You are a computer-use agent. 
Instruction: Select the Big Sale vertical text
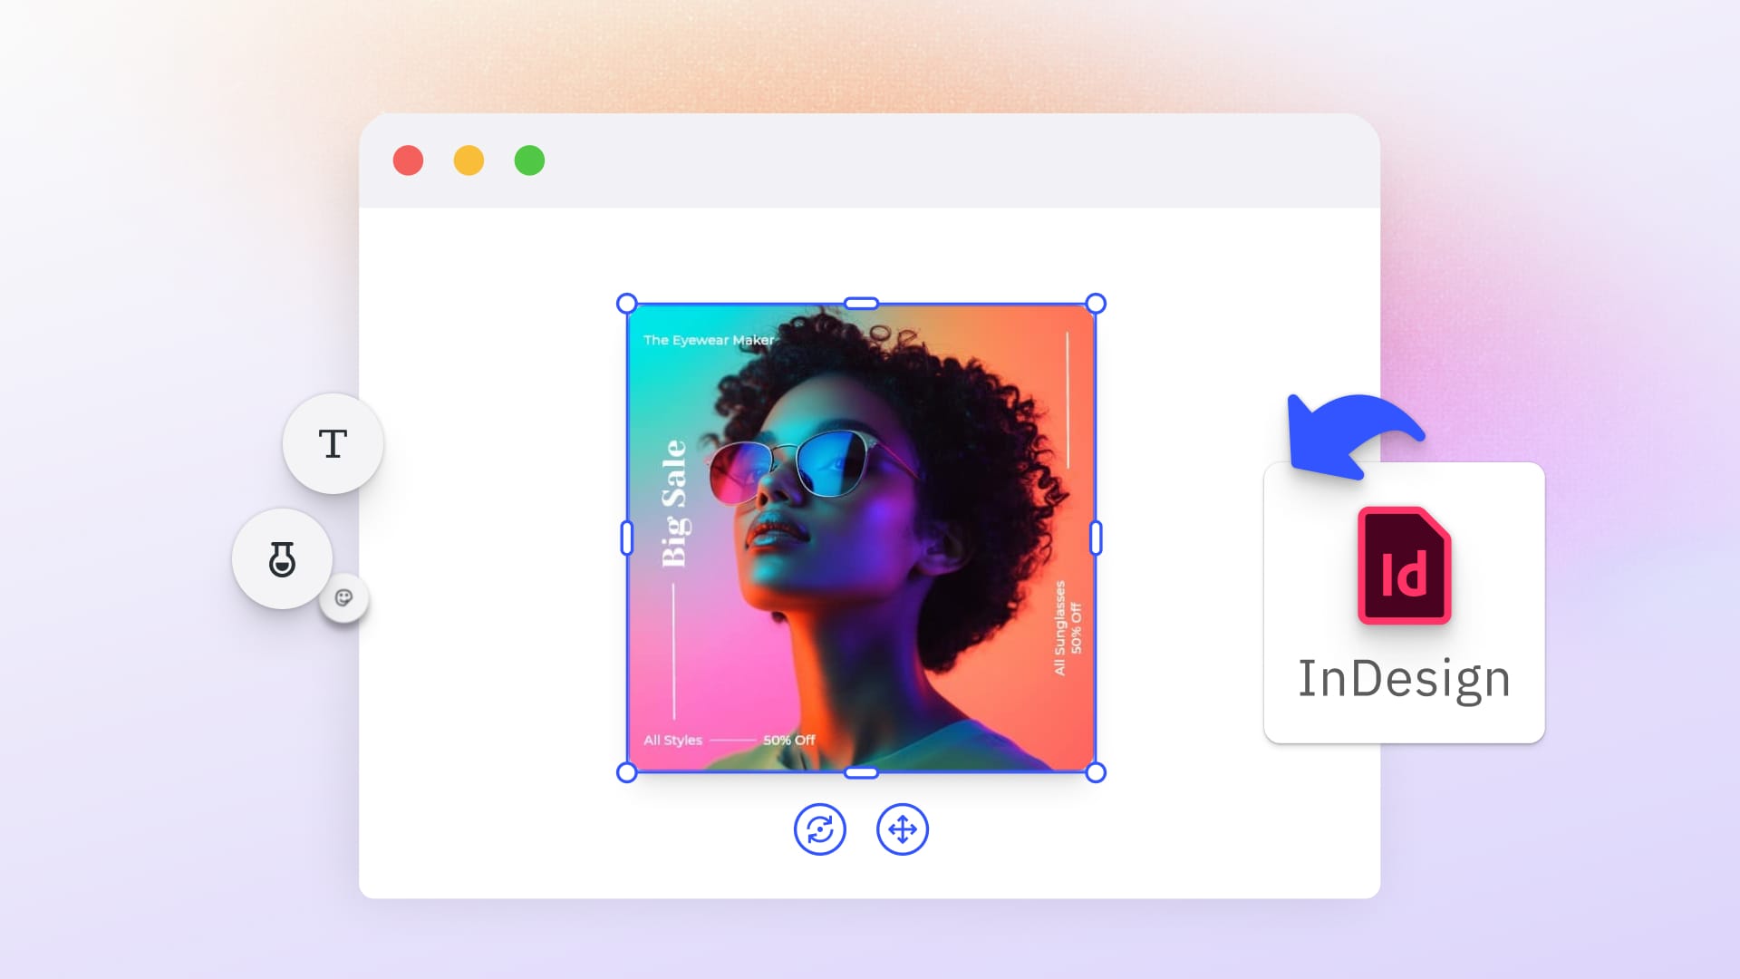(x=674, y=504)
